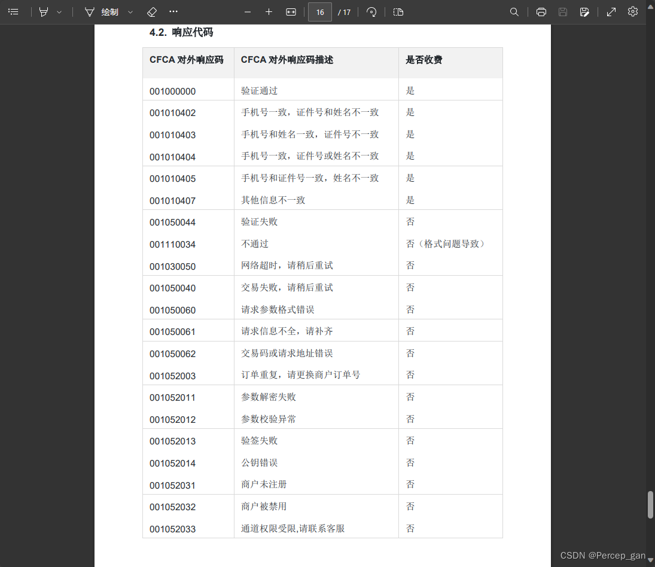Select the highlight tool
Viewport: 655px width, 567px height.
pos(44,12)
